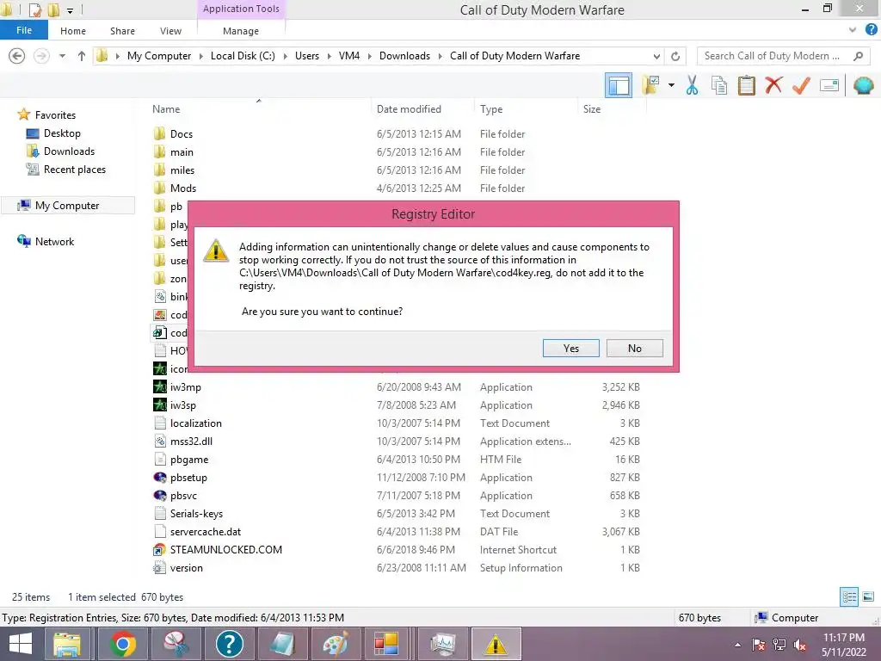Viewport: 881px width, 661px height.
Task: Click Local Disk (C:) in address path
Action: tap(243, 56)
